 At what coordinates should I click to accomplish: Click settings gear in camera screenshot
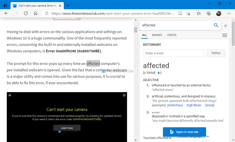[124, 95]
